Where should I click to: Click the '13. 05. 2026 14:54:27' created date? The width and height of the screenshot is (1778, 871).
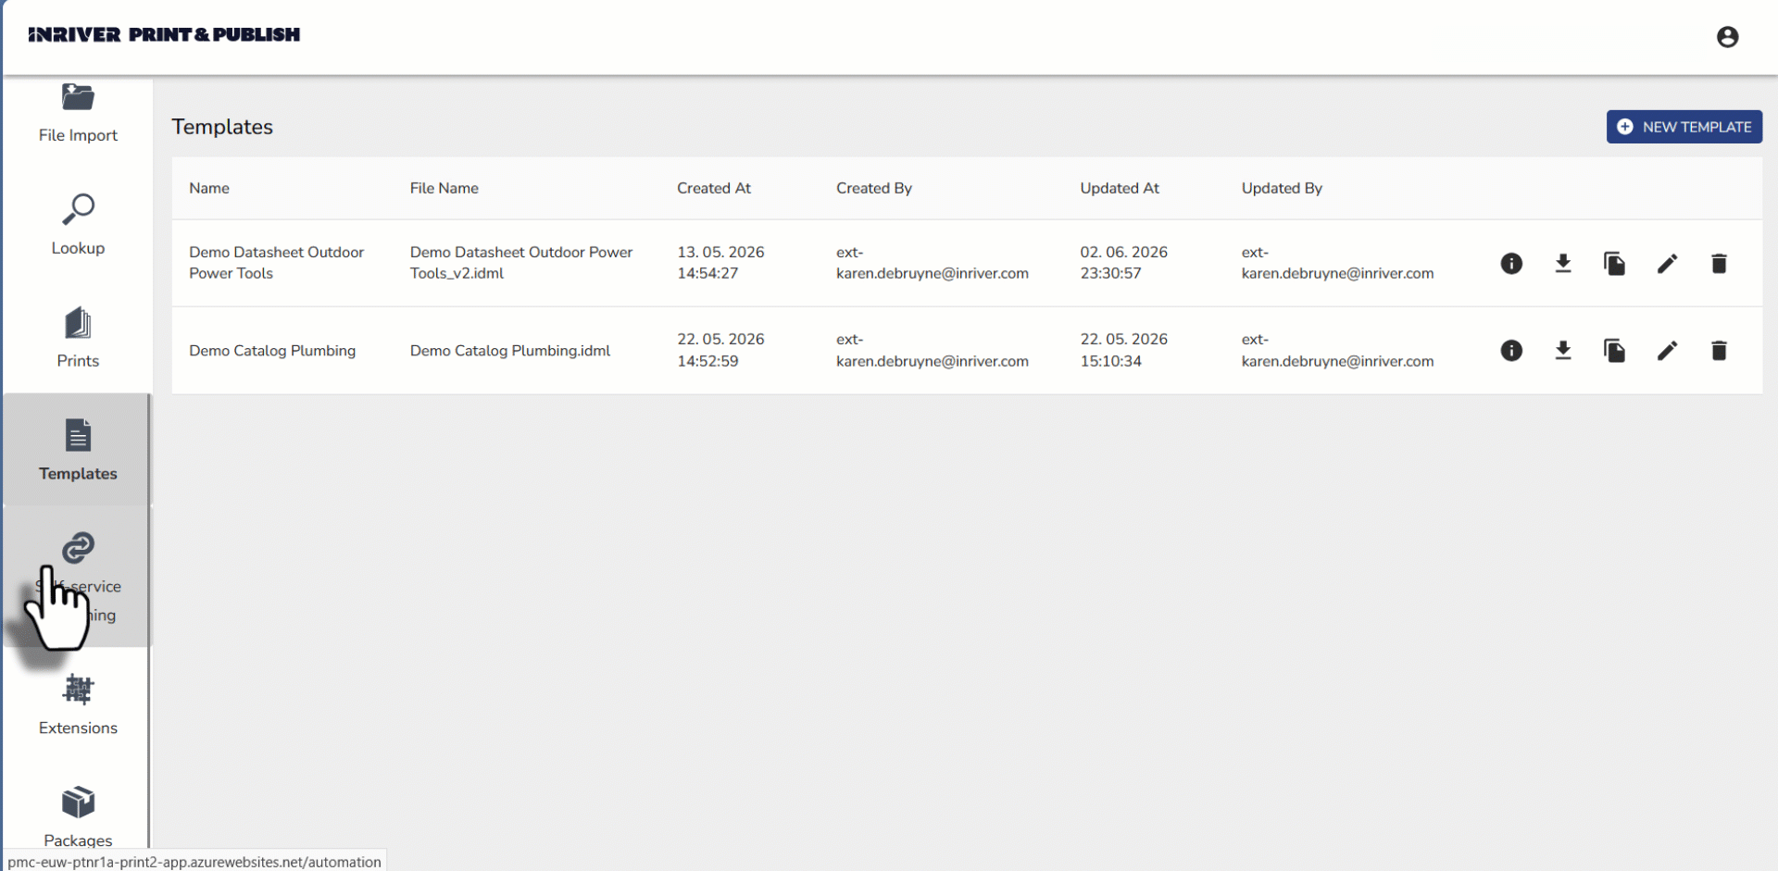point(720,263)
